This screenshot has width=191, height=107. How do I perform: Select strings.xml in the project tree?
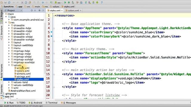22,77
